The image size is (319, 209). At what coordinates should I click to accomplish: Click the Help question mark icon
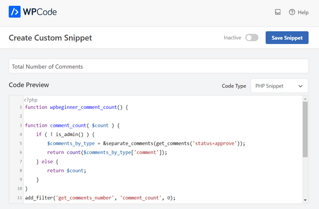(292, 12)
